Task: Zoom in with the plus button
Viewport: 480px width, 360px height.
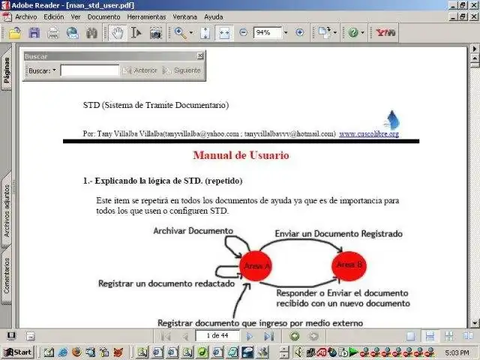Action: (x=300, y=32)
